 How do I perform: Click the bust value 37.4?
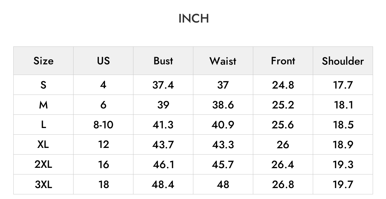coord(163,85)
